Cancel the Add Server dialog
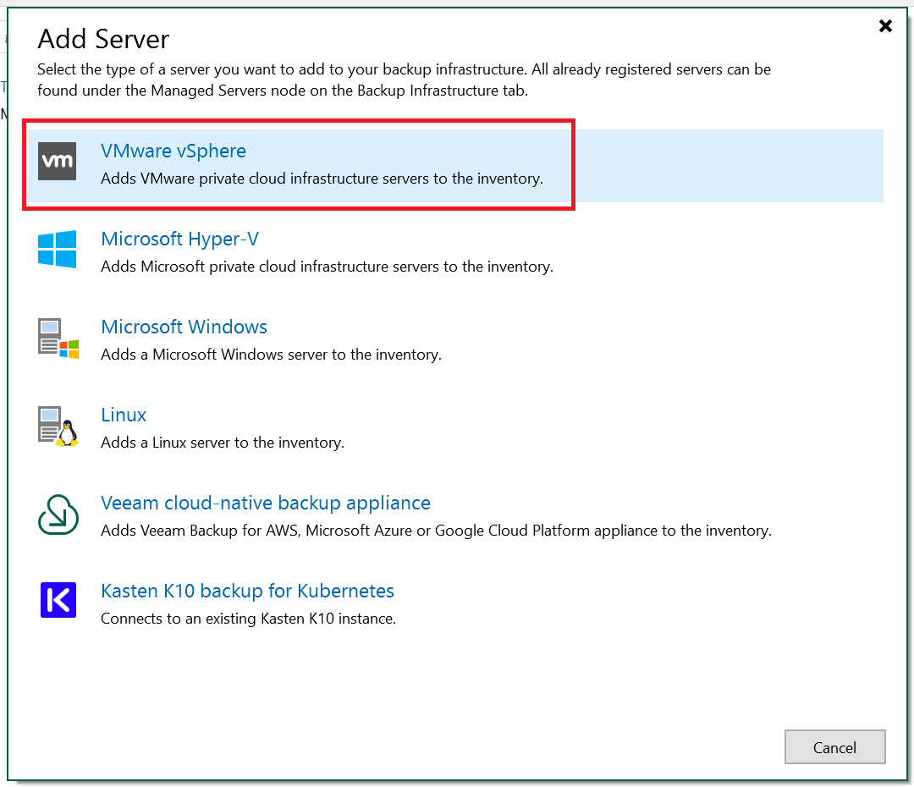 [x=834, y=747]
